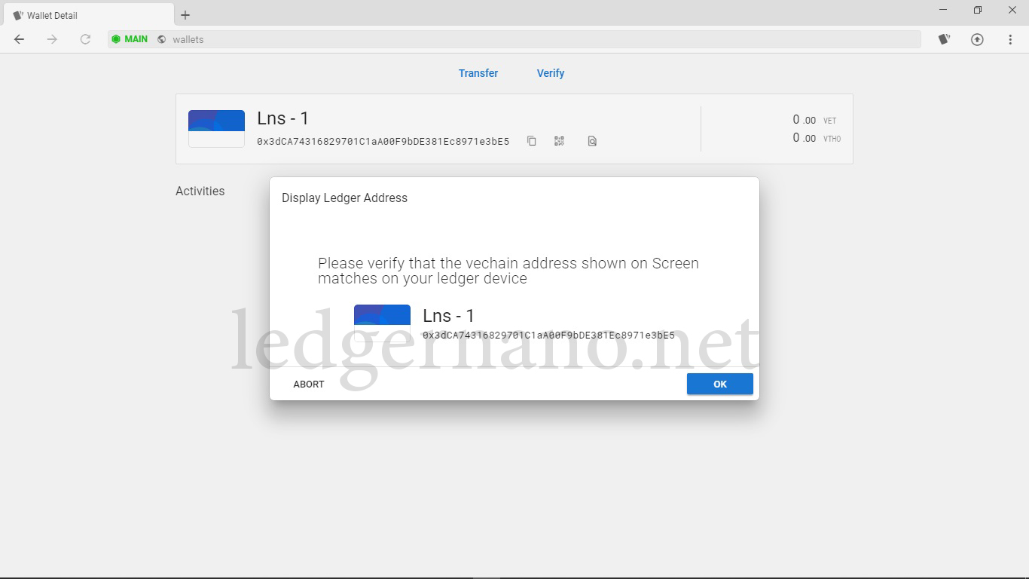Select the Wallet Detail tab
The image size is (1029, 579).
[x=89, y=15]
